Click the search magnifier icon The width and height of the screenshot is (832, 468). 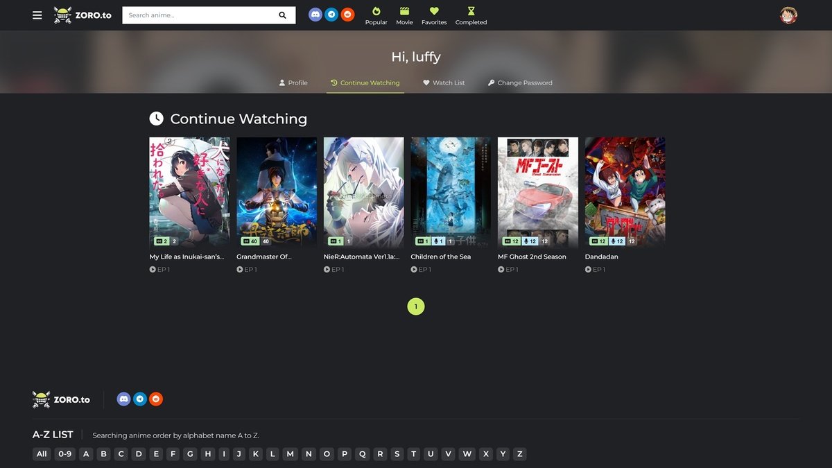coord(282,15)
